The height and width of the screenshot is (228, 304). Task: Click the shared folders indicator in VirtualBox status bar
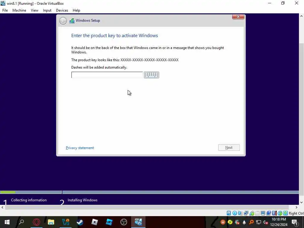coord(257,213)
